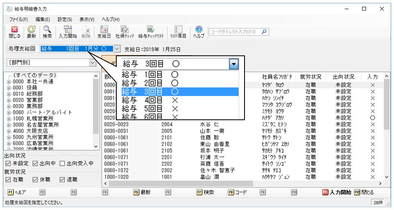Viewport: 394px width, 210px height.
Task: Open the 処理支給回 dropdown arrow
Action: (x=117, y=49)
